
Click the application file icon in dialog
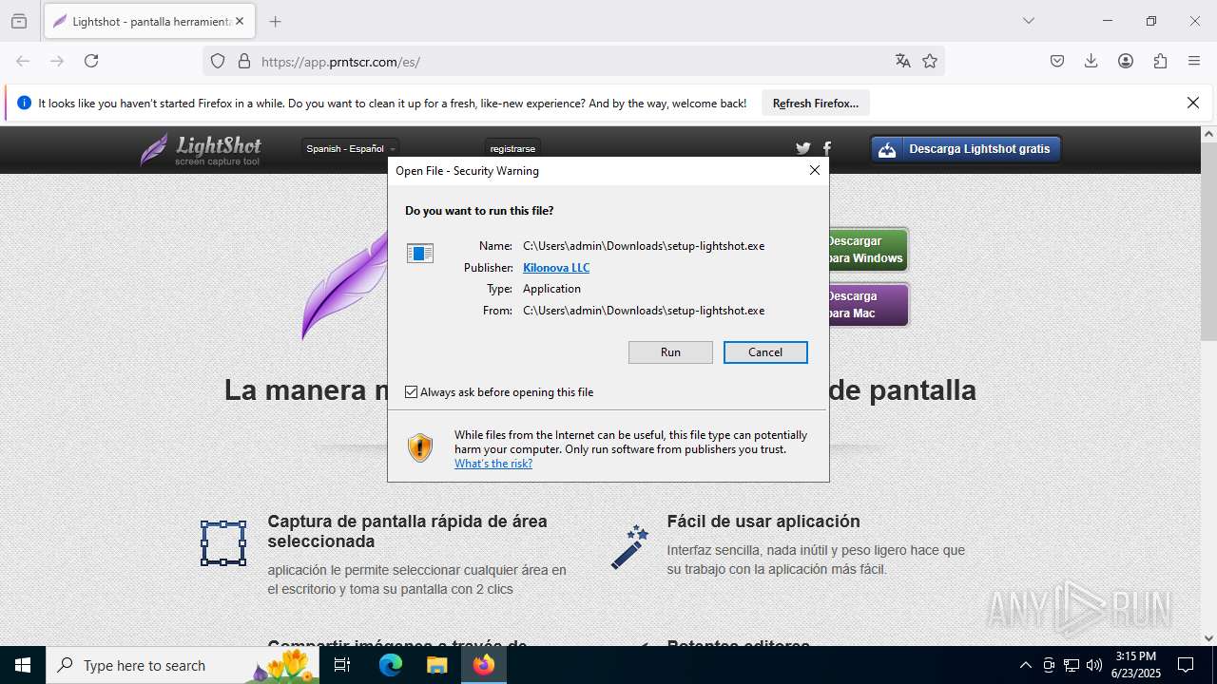(420, 253)
